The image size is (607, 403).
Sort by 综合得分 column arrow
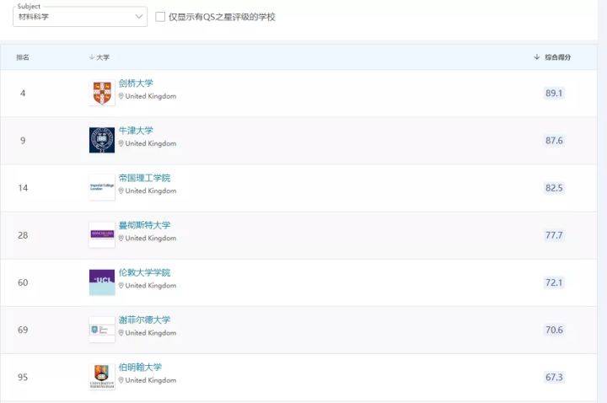(x=537, y=57)
